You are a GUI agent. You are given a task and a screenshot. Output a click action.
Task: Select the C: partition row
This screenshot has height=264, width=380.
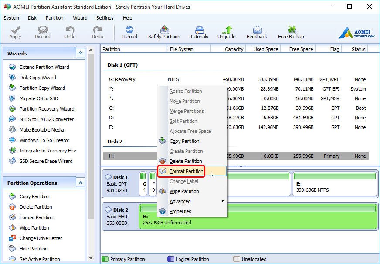(x=236, y=108)
